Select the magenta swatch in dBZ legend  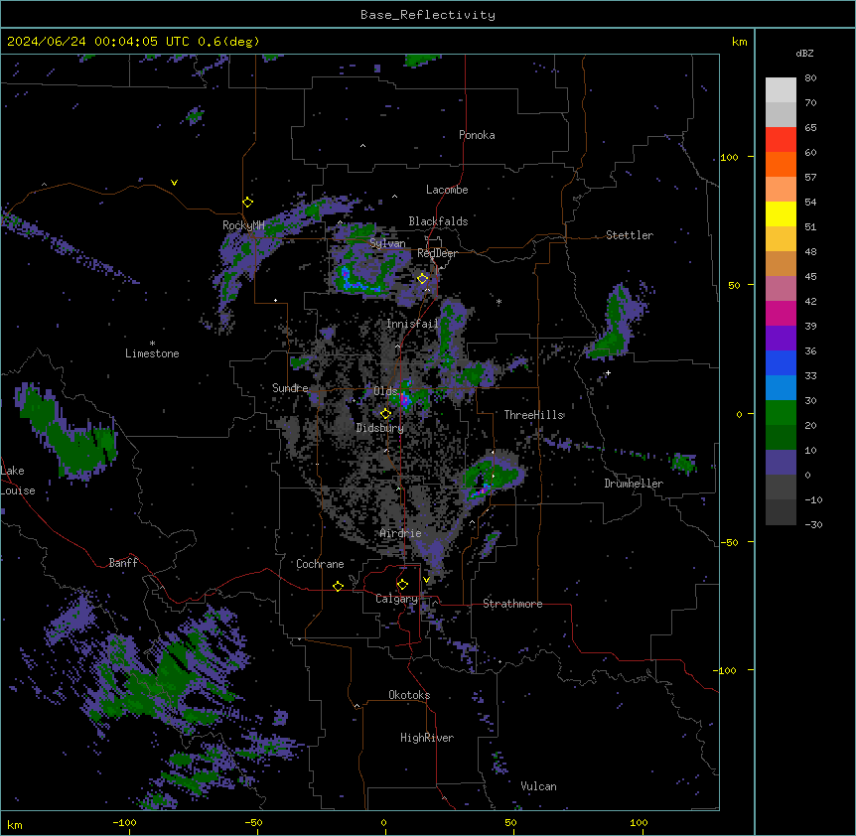[781, 313]
